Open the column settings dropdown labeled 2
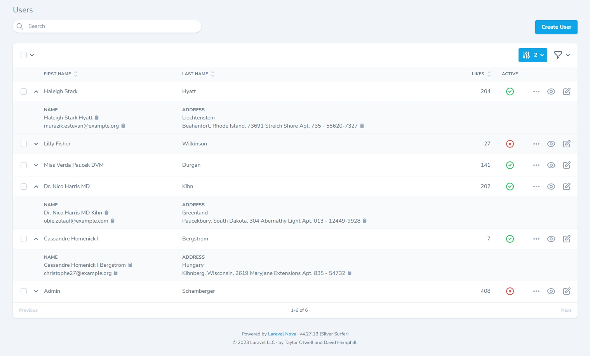Viewport: 590px width, 356px height. click(533, 55)
